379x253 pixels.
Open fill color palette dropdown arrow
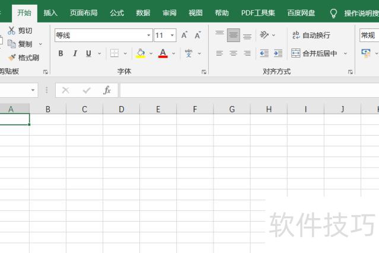point(151,53)
